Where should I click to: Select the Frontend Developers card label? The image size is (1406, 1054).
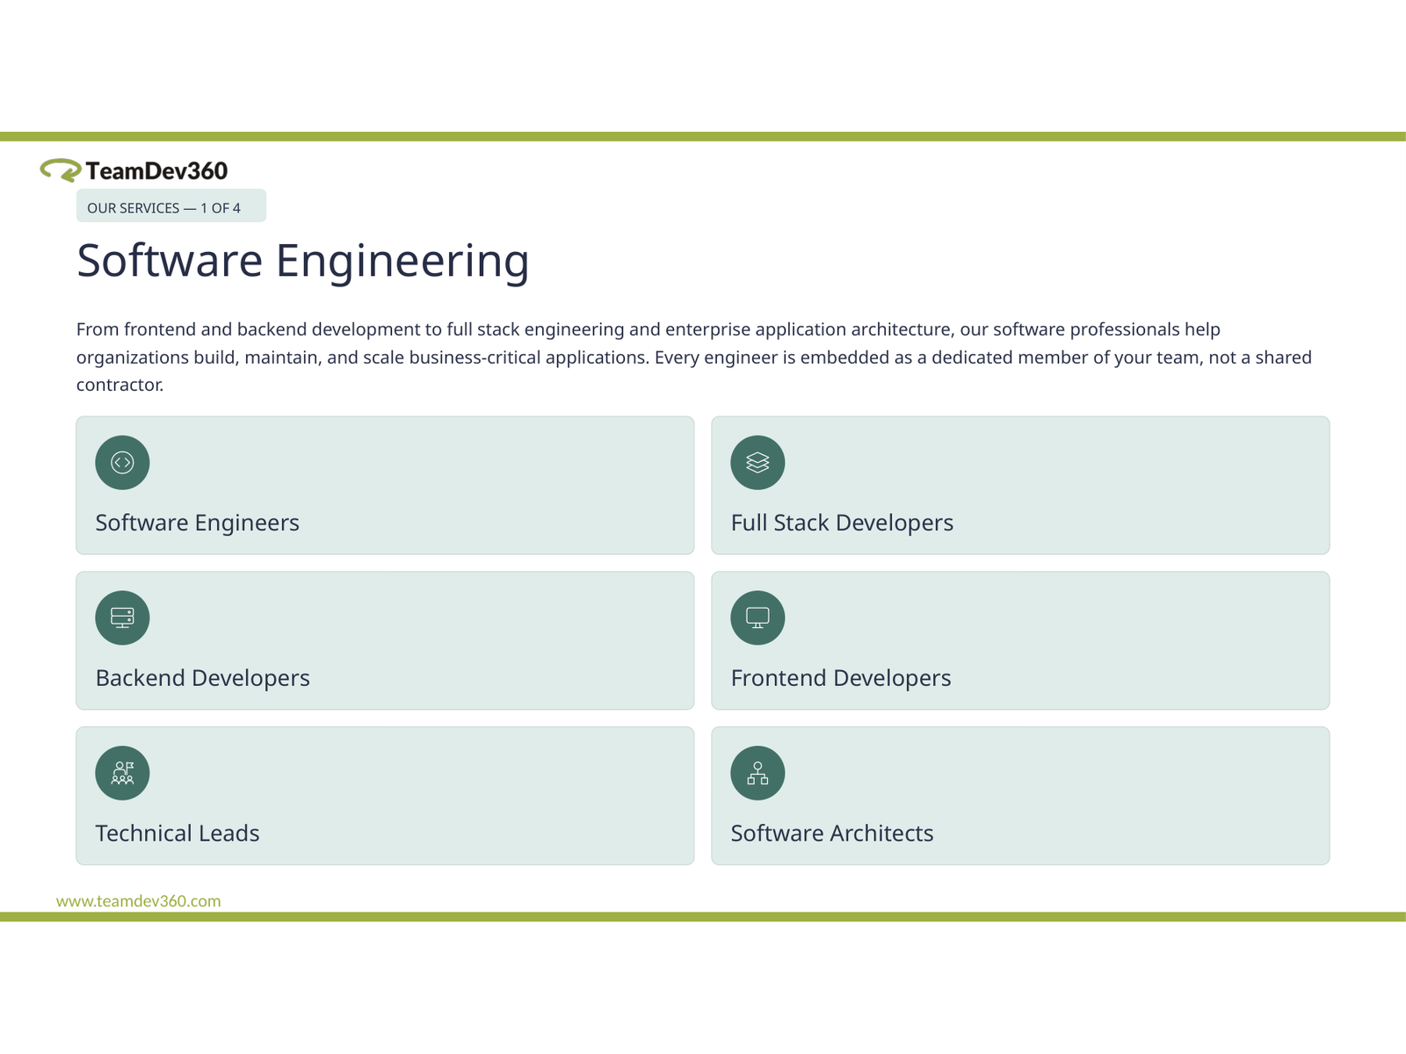[x=841, y=678]
